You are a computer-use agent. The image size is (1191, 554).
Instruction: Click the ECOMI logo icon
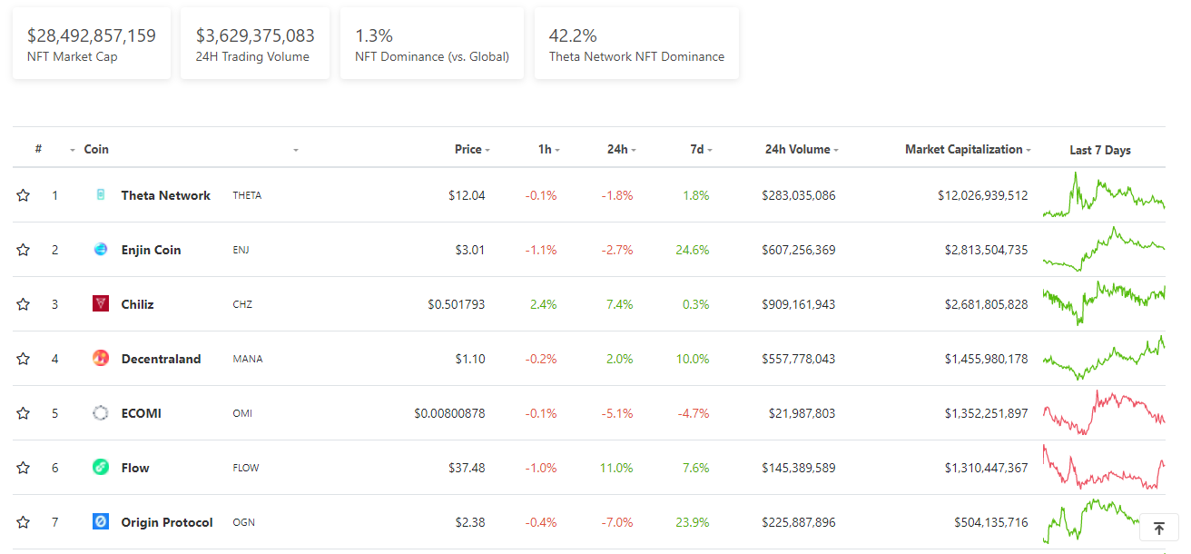coord(101,412)
